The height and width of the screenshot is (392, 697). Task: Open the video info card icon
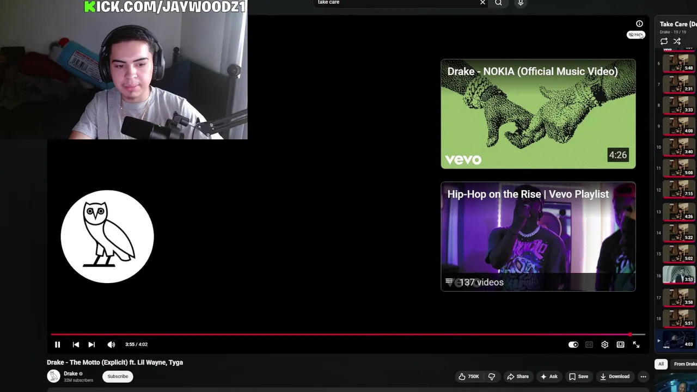[x=639, y=24]
